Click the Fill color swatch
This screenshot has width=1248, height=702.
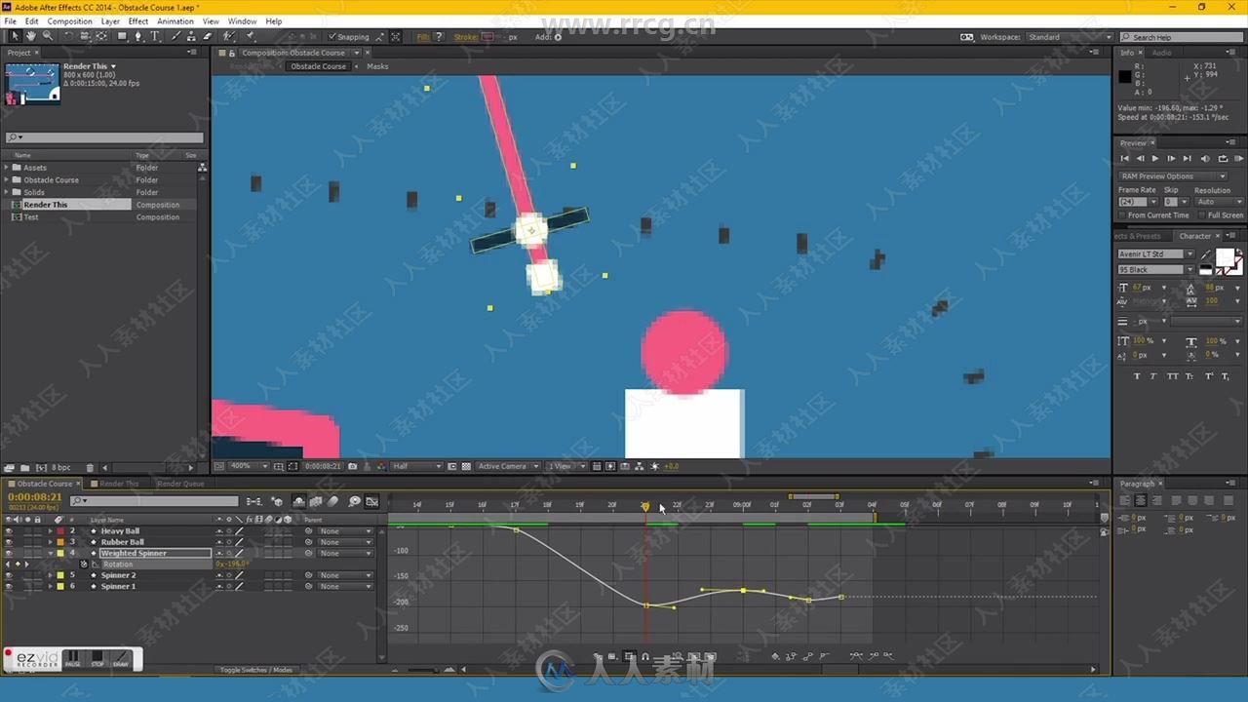pyautogui.click(x=439, y=37)
